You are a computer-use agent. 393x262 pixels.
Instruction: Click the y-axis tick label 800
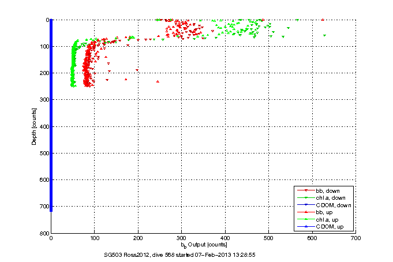click(44, 233)
